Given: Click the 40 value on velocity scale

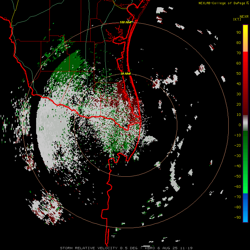Looking at the screenshot, I should coord(239,84).
